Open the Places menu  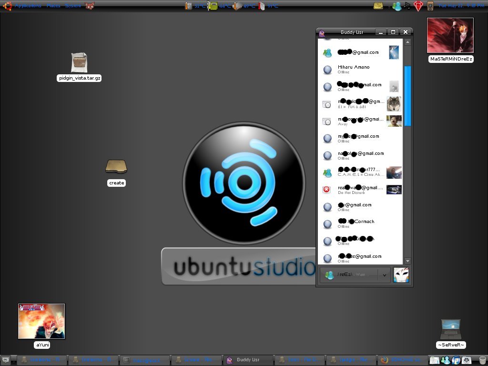tap(53, 6)
